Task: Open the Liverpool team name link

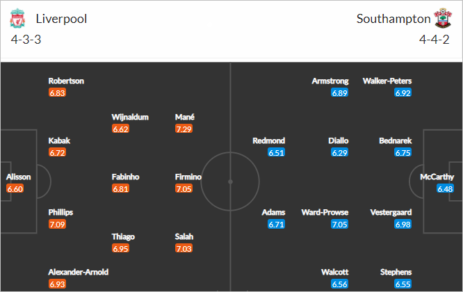Action: tap(61, 19)
